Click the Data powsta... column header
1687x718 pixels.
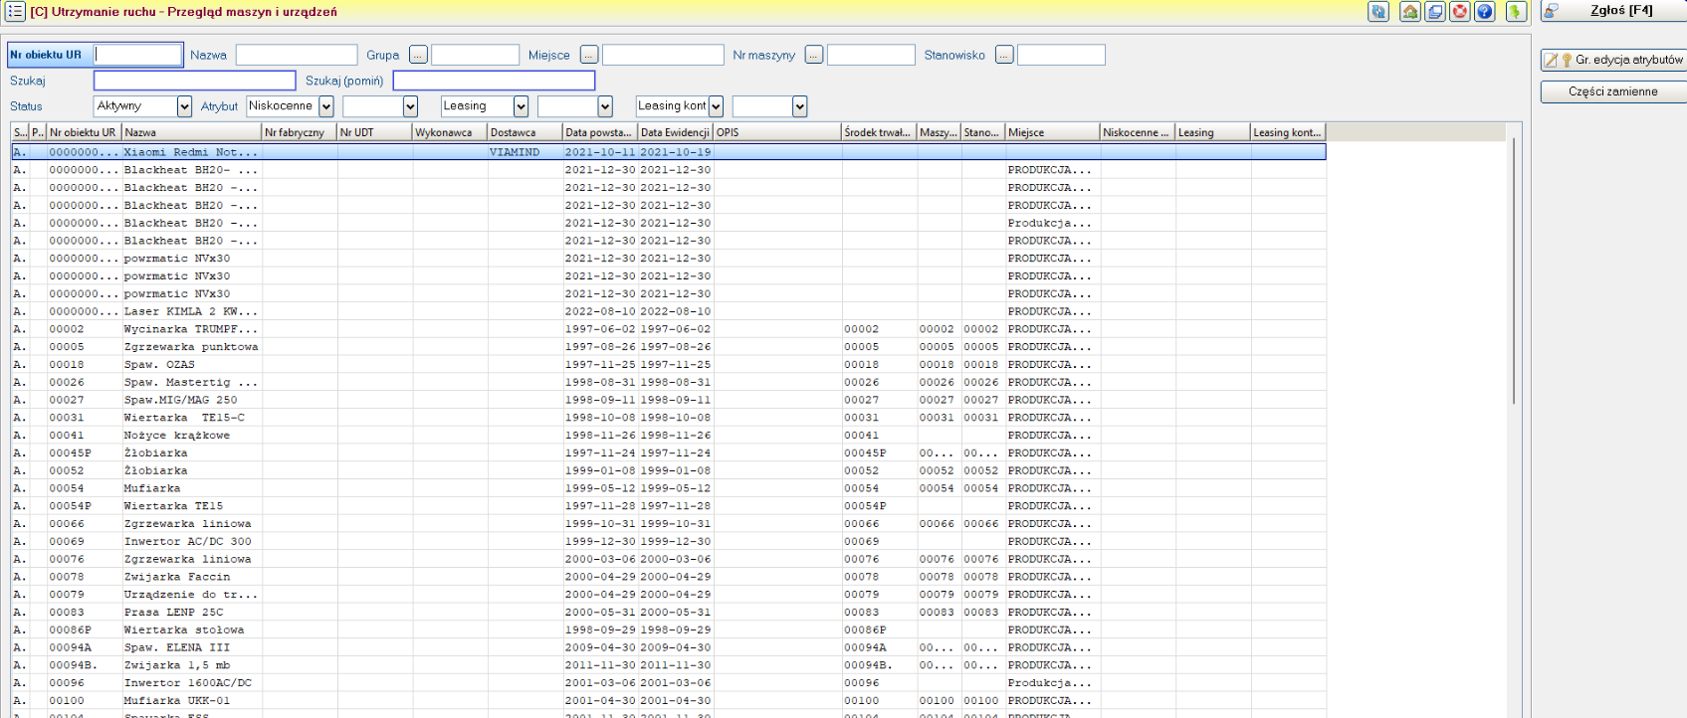pos(600,132)
